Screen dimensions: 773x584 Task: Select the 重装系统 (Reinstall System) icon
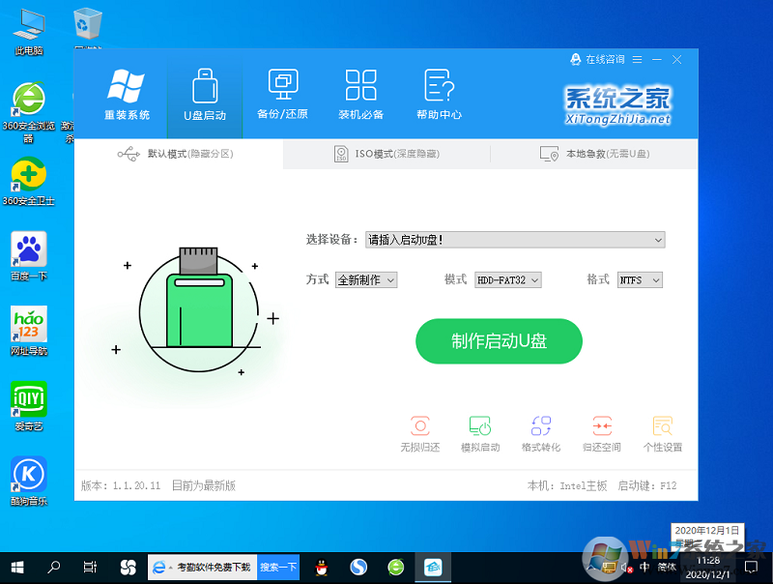(x=127, y=94)
